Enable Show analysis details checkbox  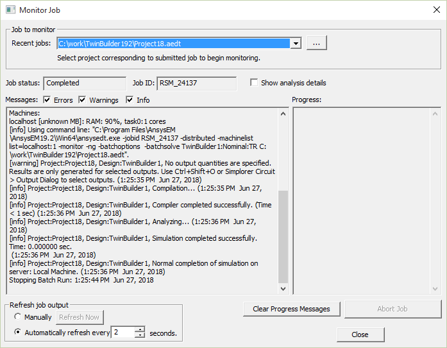pos(254,82)
